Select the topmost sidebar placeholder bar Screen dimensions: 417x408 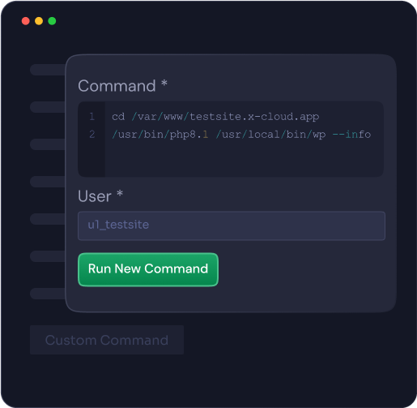coord(48,70)
